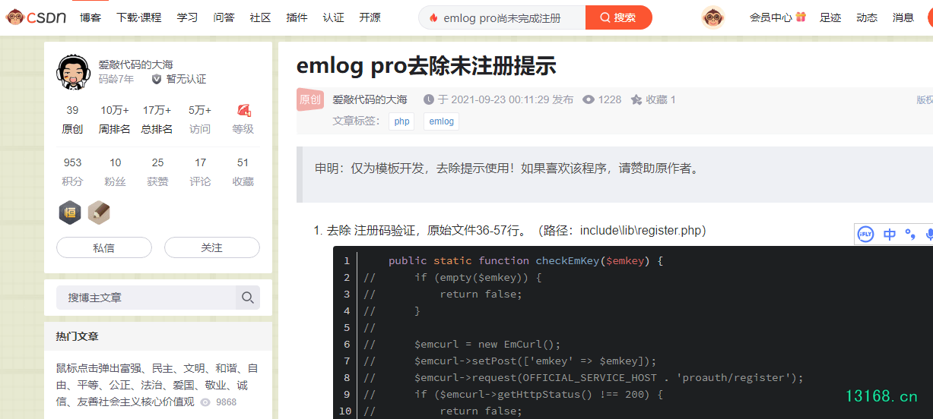
Task: Open the 开源 menu item
Action: tap(370, 17)
